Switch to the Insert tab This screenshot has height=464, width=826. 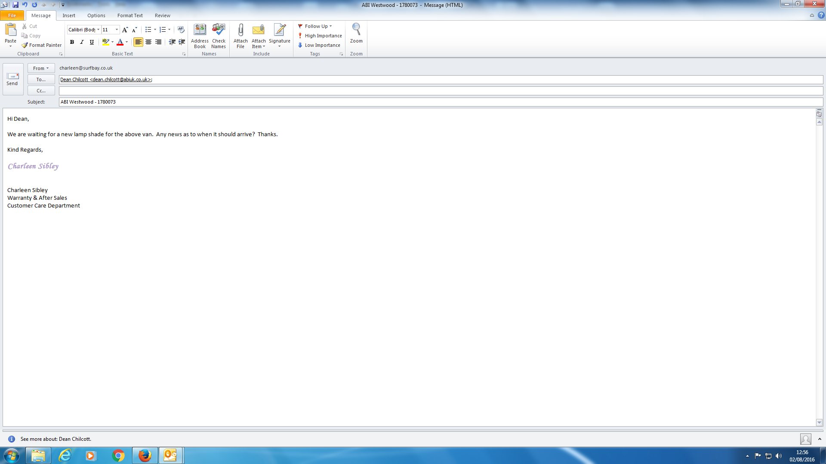[x=69, y=15]
